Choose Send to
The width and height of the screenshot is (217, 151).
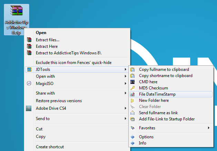point(77,119)
